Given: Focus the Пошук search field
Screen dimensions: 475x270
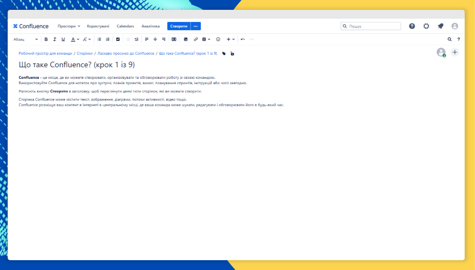Looking at the screenshot, I should 371,26.
